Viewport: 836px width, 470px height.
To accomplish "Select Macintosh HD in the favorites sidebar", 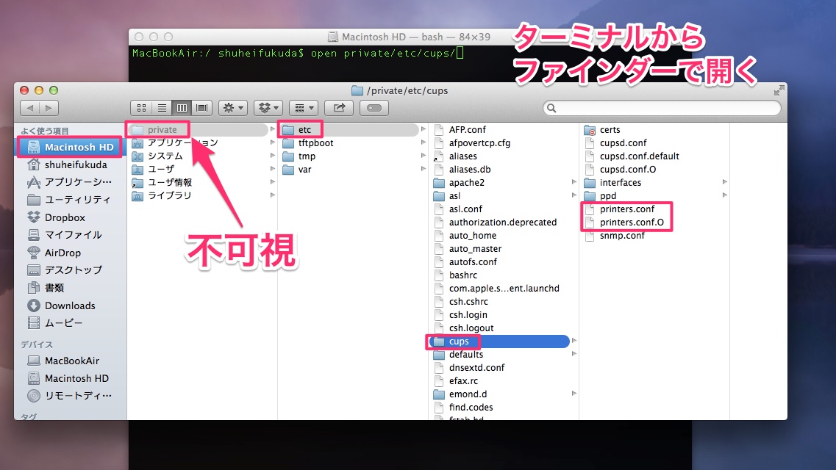I will click(x=69, y=147).
